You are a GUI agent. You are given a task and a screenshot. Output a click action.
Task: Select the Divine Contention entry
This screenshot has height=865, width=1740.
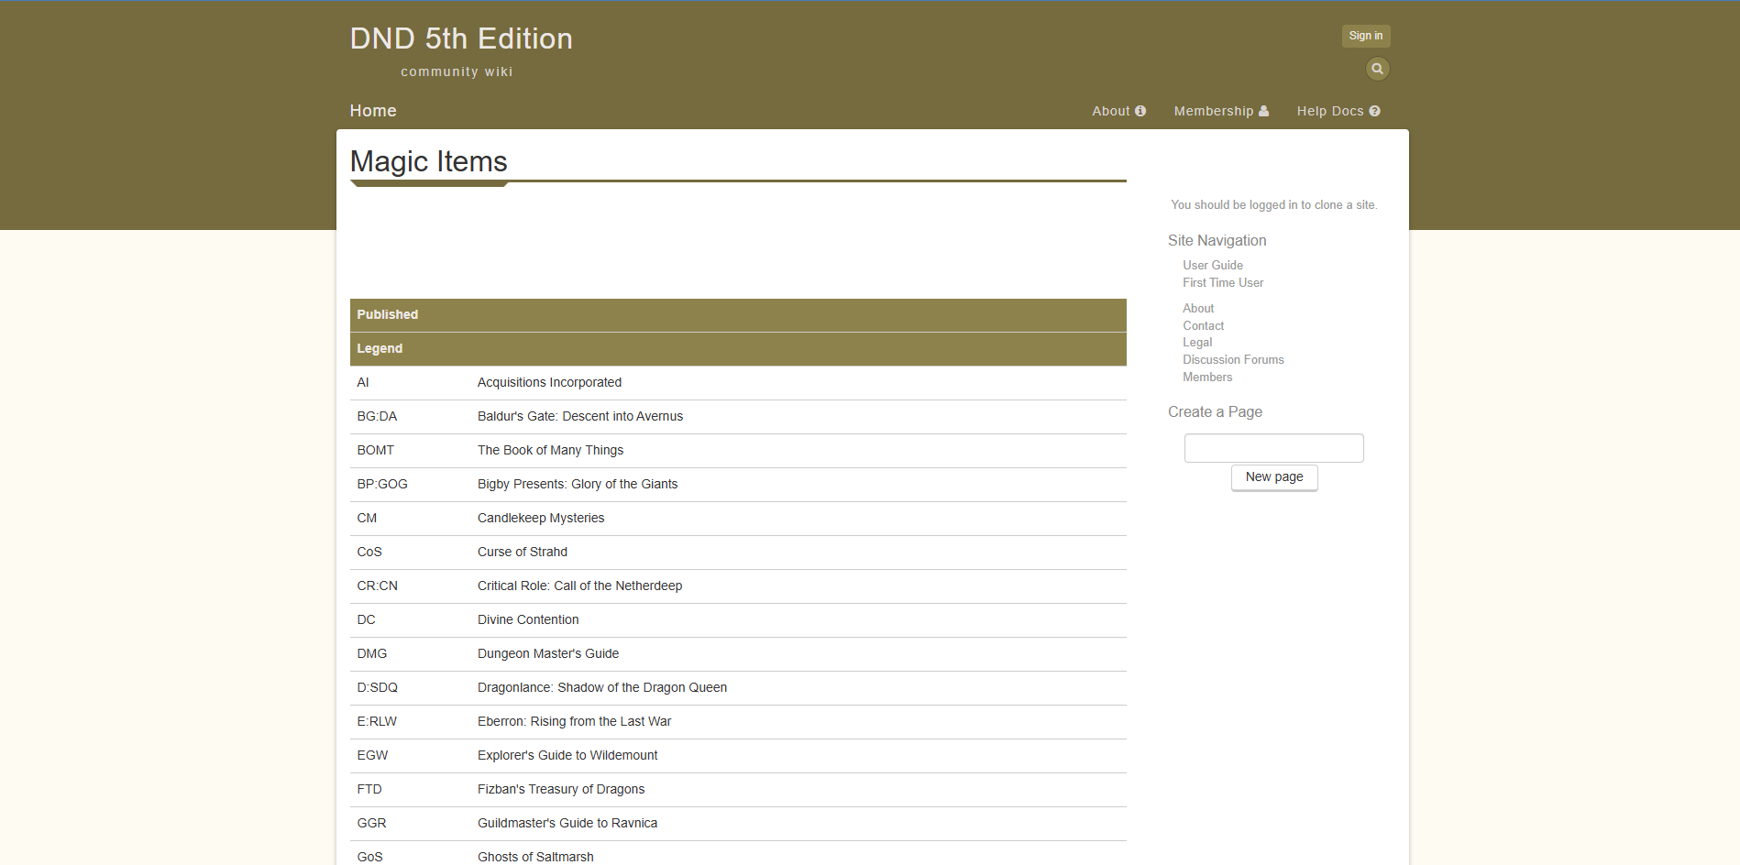coord(528,620)
